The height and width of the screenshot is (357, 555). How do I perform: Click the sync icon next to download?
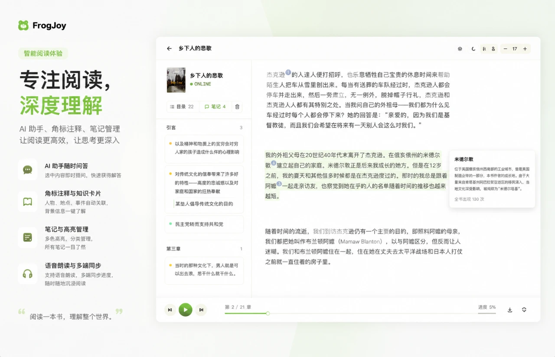524,310
